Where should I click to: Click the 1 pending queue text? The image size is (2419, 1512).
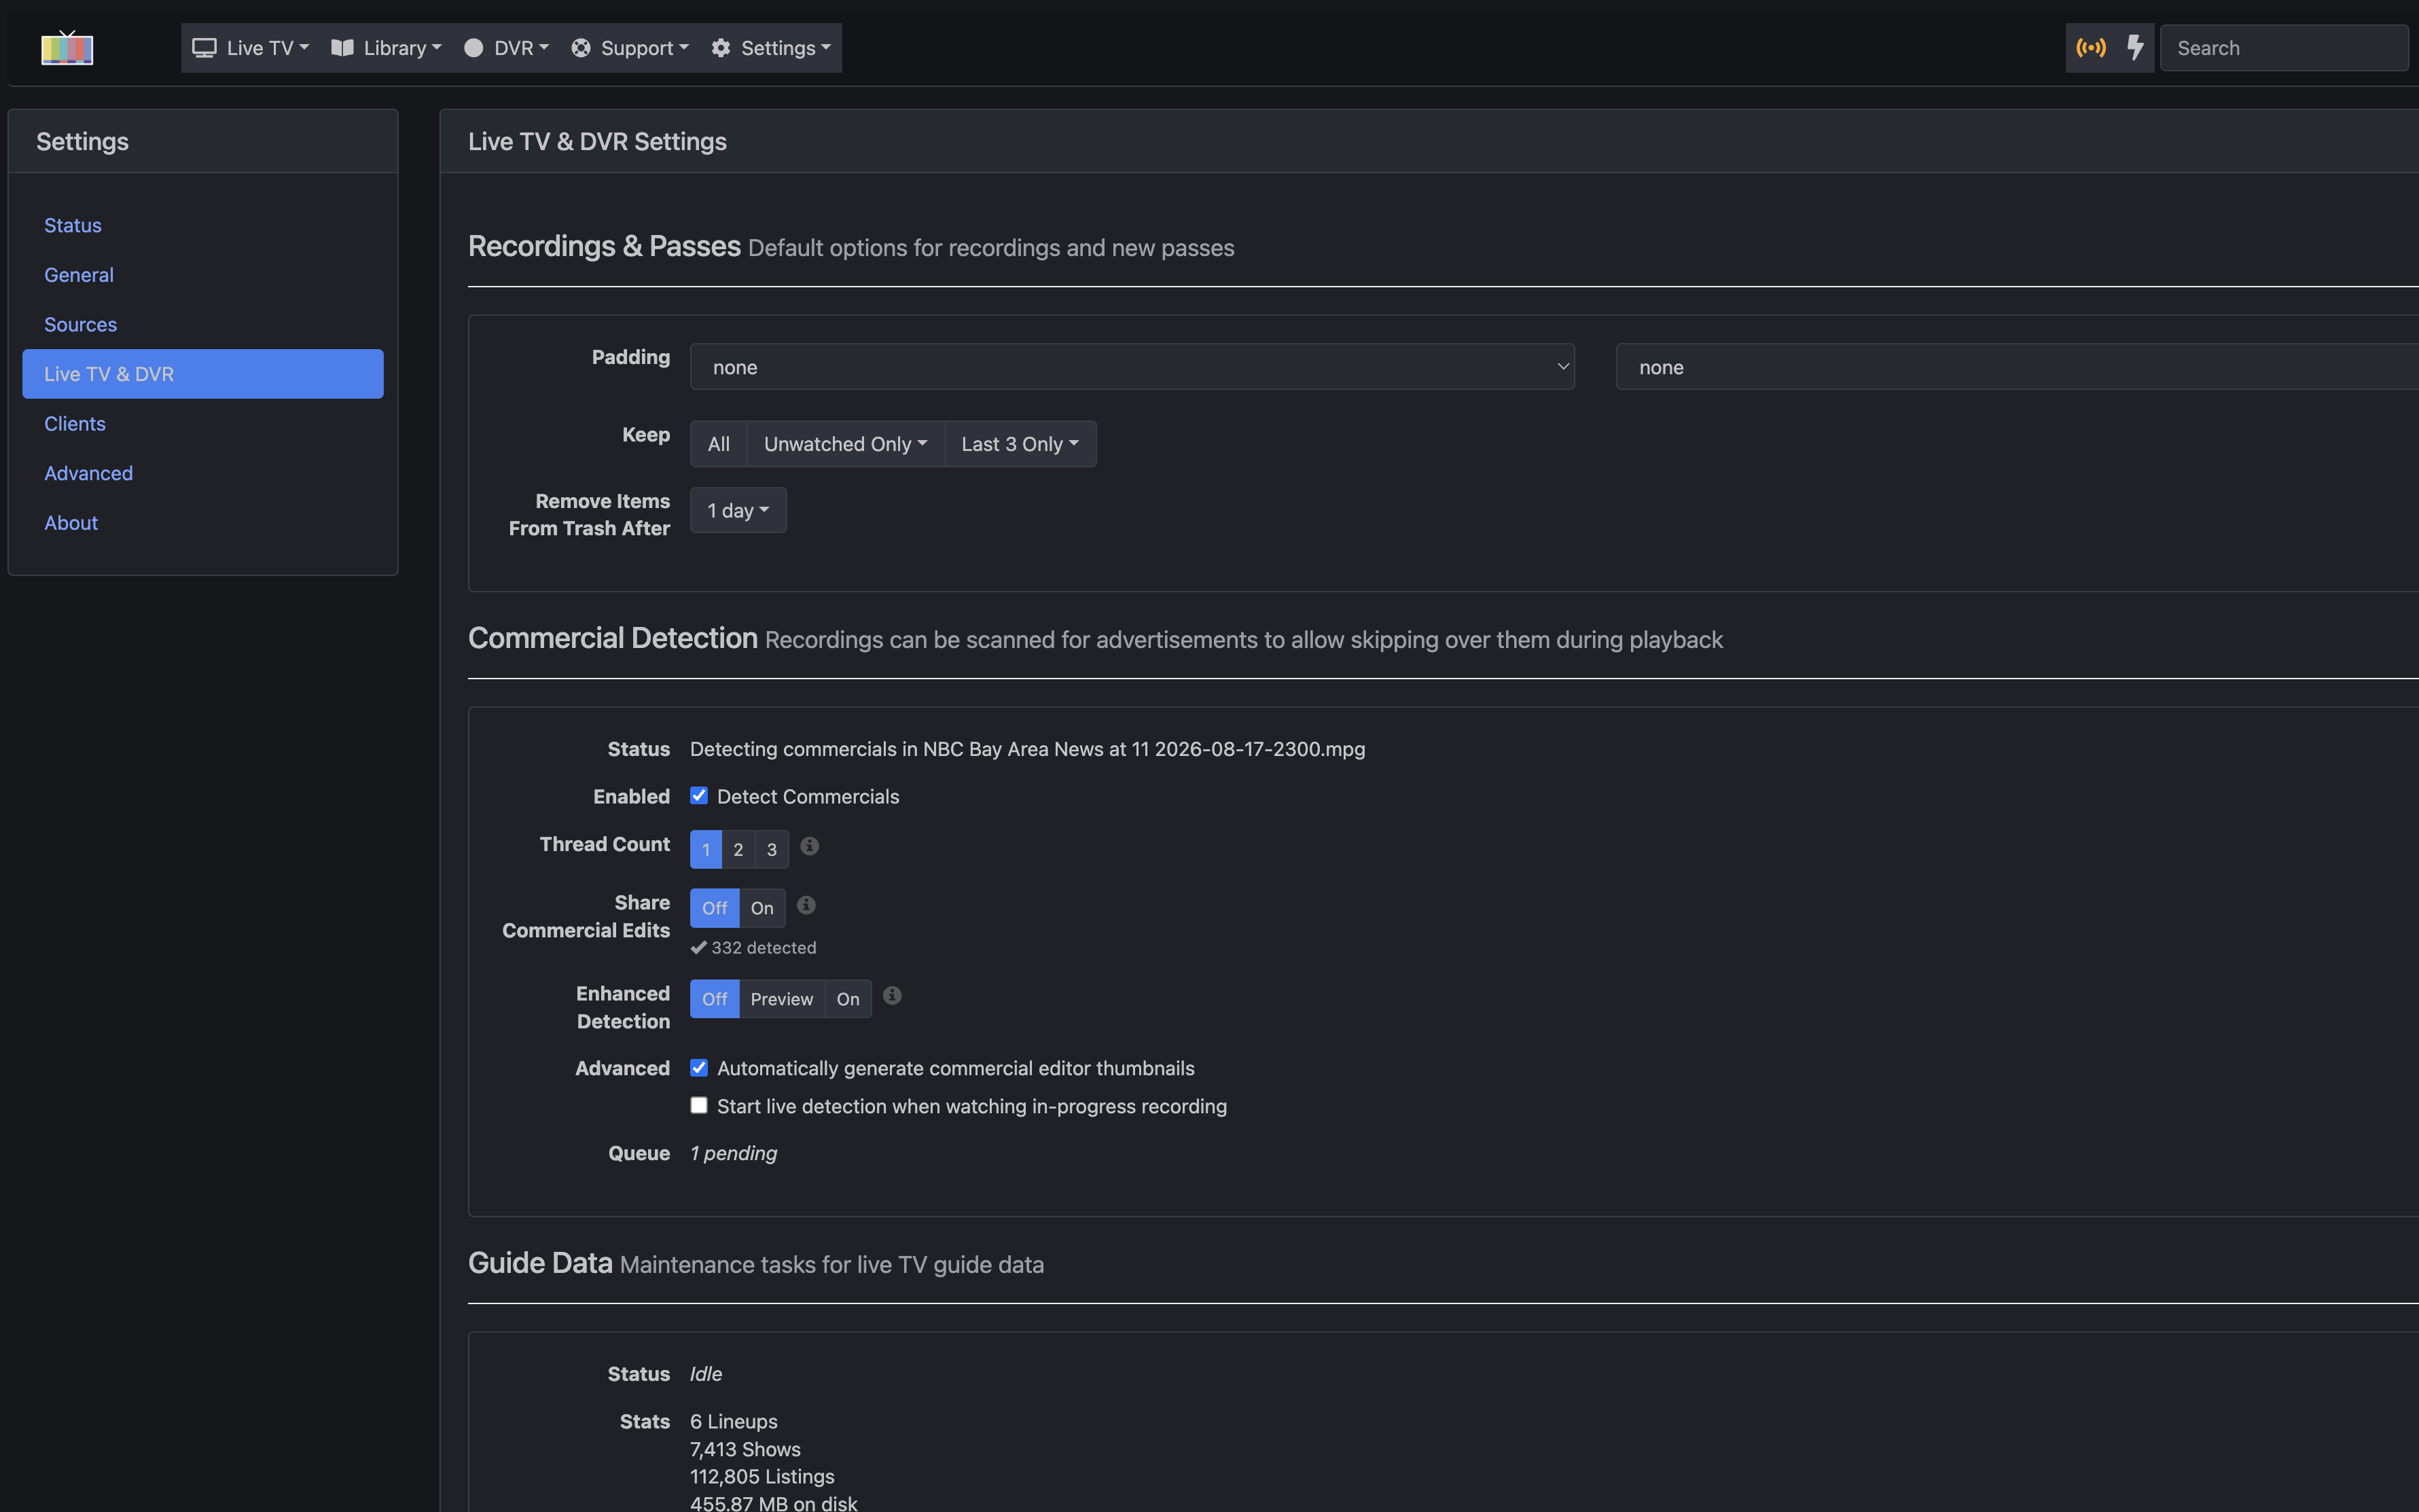[733, 1153]
